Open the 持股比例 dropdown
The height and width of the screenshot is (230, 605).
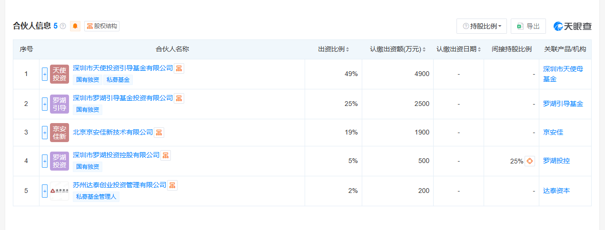coord(481,26)
